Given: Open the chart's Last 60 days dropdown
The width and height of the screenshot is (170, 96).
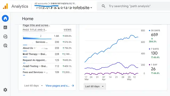Looking at the screenshot, I should tap(95, 86).
